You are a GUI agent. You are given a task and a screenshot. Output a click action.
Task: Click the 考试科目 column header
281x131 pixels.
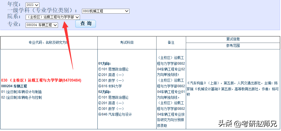(x=127, y=43)
